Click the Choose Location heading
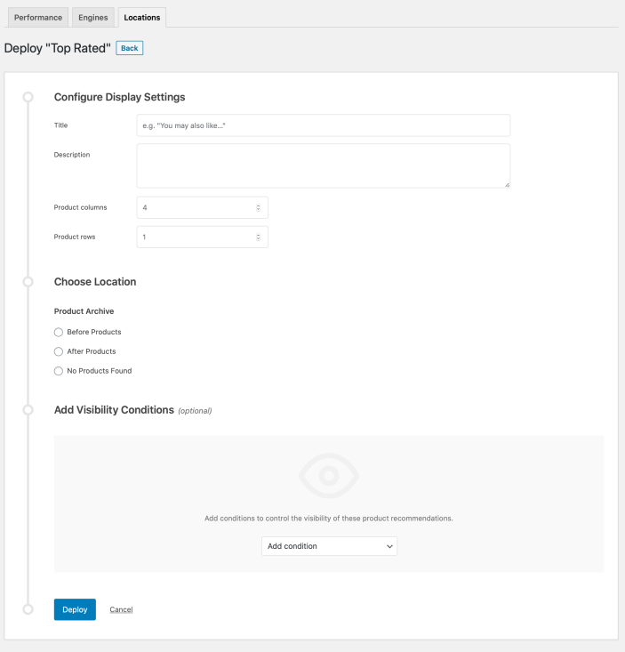The image size is (625, 652). pos(95,281)
